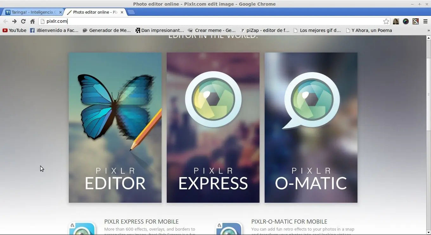This screenshot has width=431, height=235.
Task: Open the Pixlr Express card
Action: point(213,127)
